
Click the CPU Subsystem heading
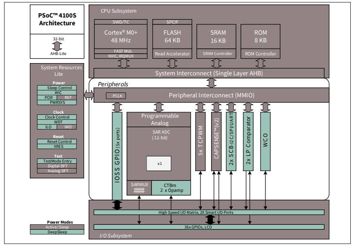(118, 11)
